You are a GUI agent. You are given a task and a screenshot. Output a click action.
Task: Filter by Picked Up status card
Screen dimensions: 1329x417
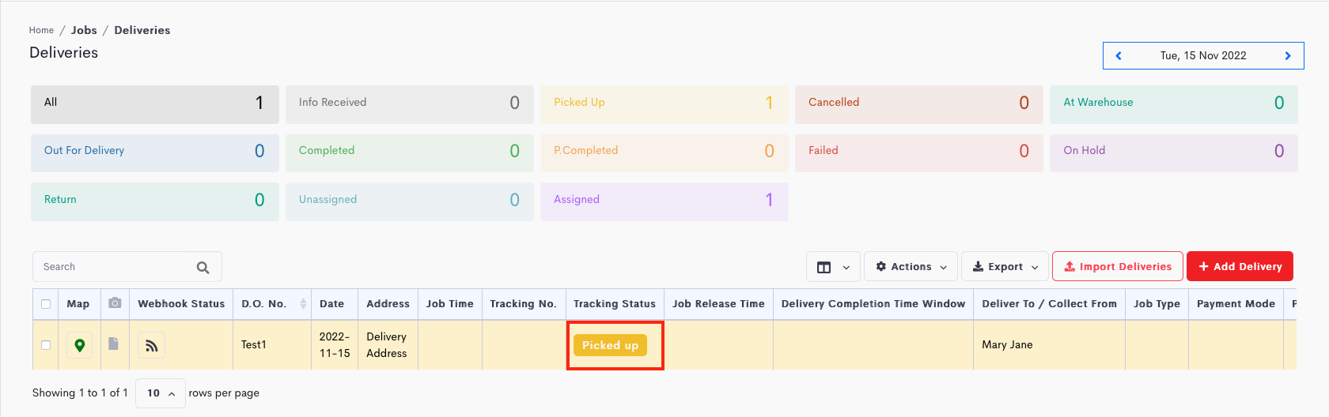click(664, 103)
